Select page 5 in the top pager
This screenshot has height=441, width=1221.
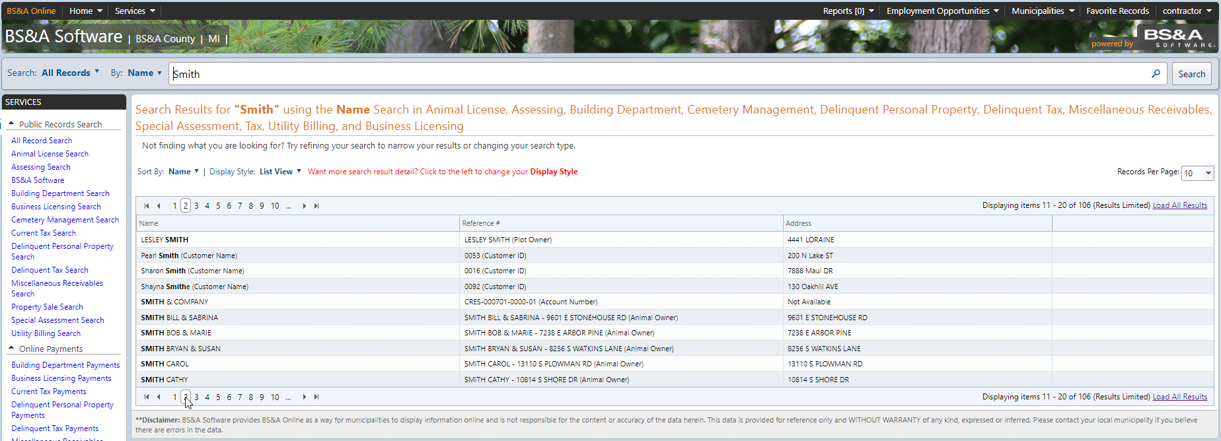click(218, 206)
